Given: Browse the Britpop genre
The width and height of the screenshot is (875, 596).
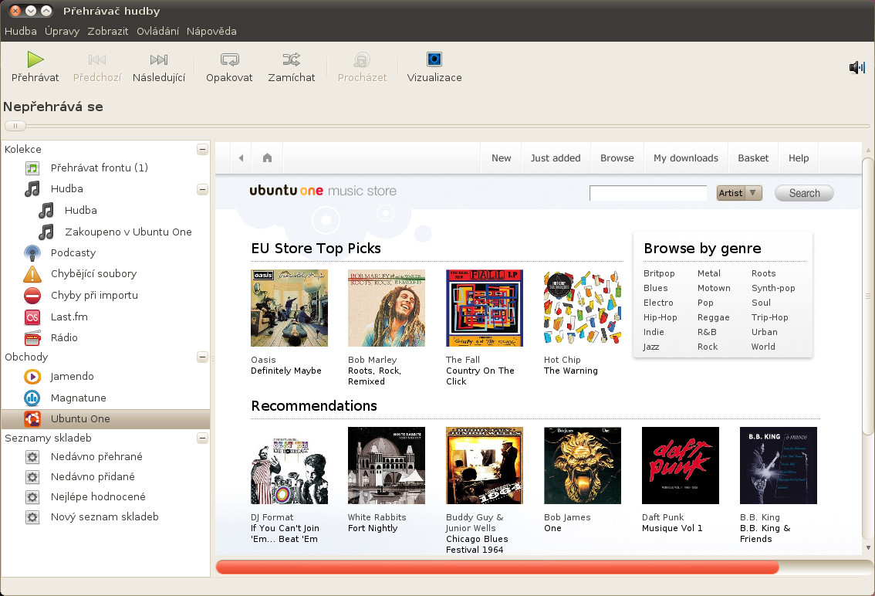Looking at the screenshot, I should click(659, 273).
